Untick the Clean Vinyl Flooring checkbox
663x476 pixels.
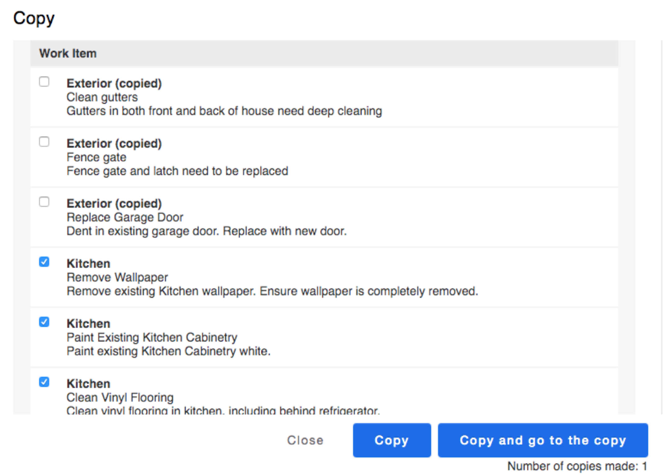pos(44,382)
